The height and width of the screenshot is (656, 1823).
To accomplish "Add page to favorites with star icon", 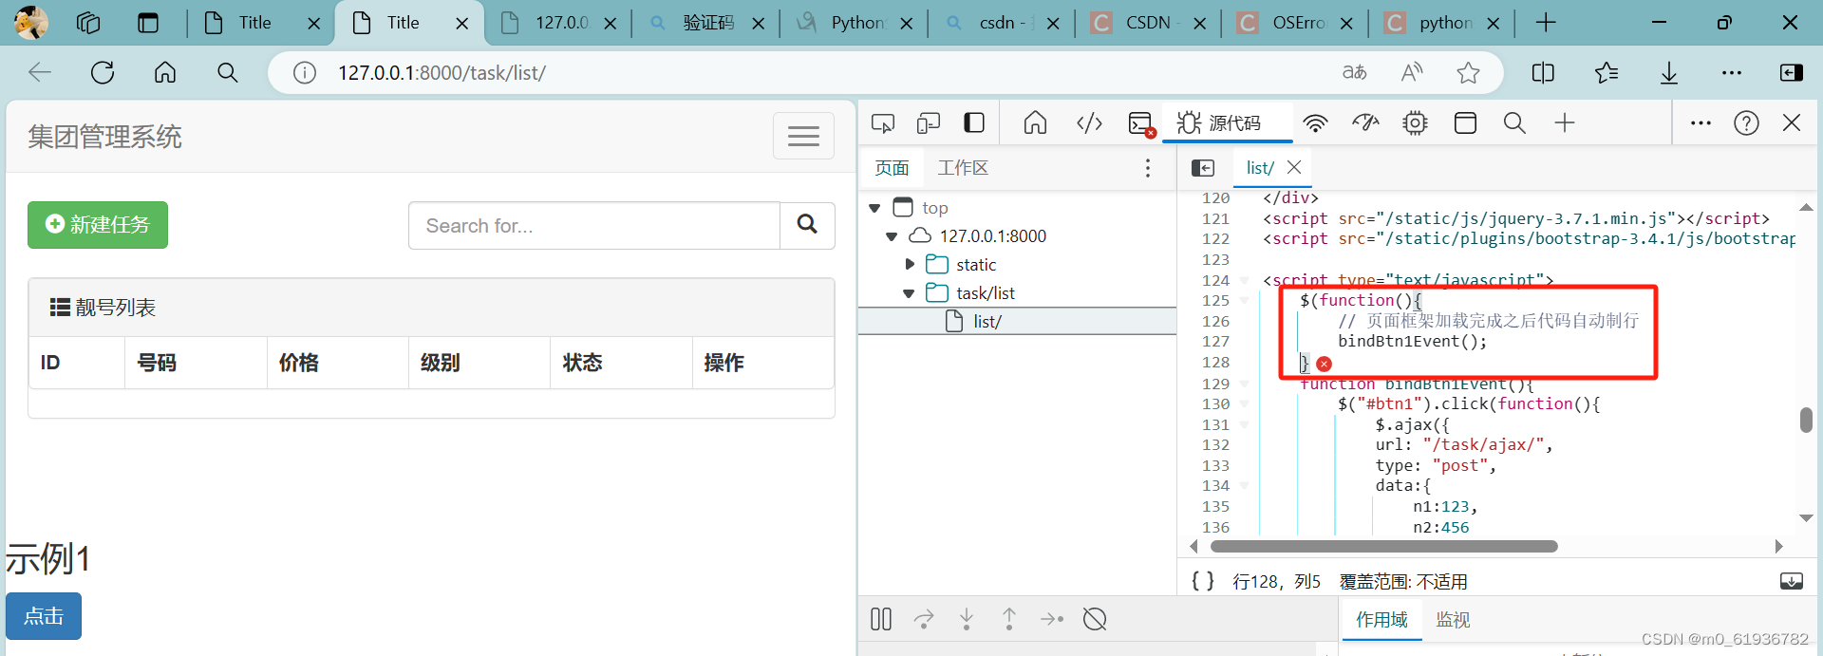I will pos(1468,72).
